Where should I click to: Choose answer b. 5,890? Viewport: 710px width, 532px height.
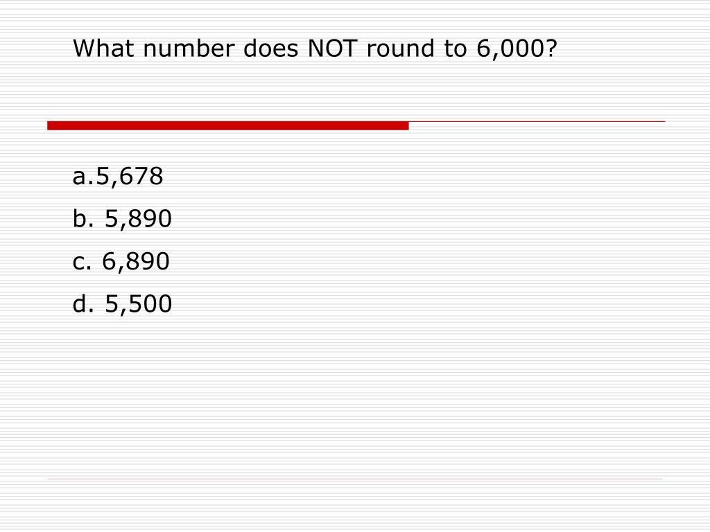click(x=122, y=219)
